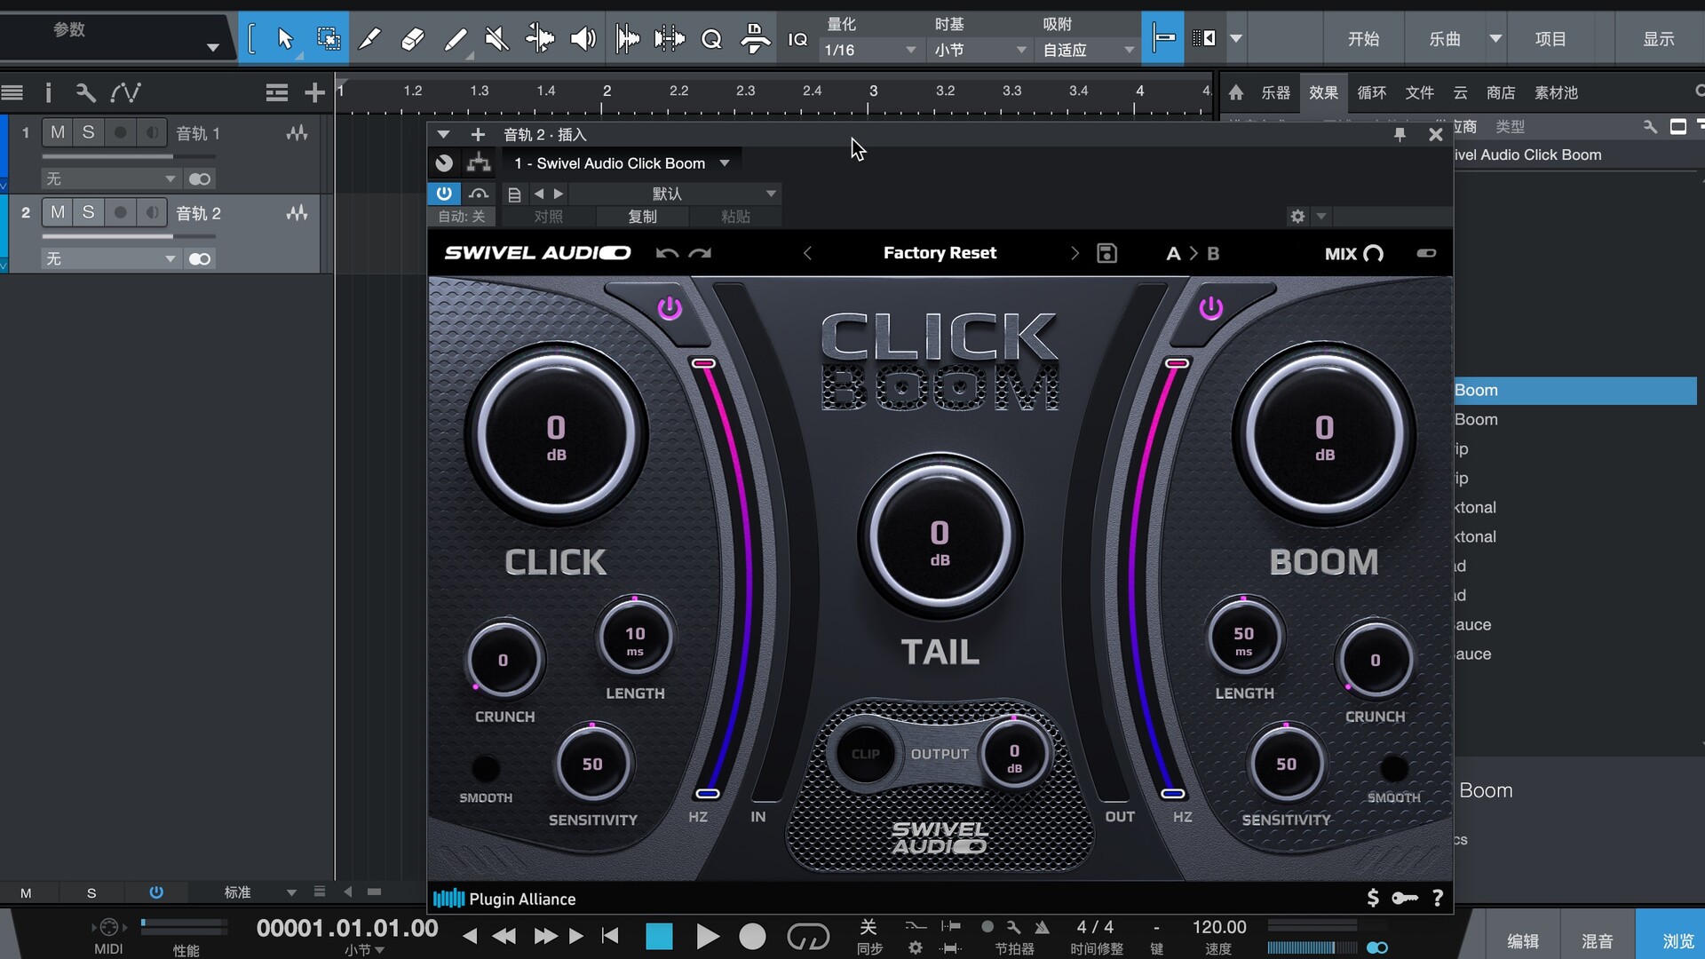Show the automation curve icon
Image resolution: width=1705 pixels, height=959 pixels.
[126, 92]
